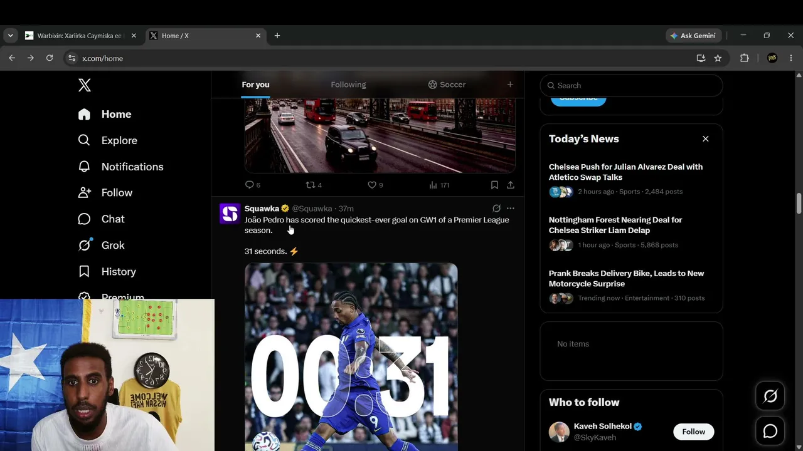
Task: Open Kaveh Solhekol's avatar picture
Action: (559, 432)
